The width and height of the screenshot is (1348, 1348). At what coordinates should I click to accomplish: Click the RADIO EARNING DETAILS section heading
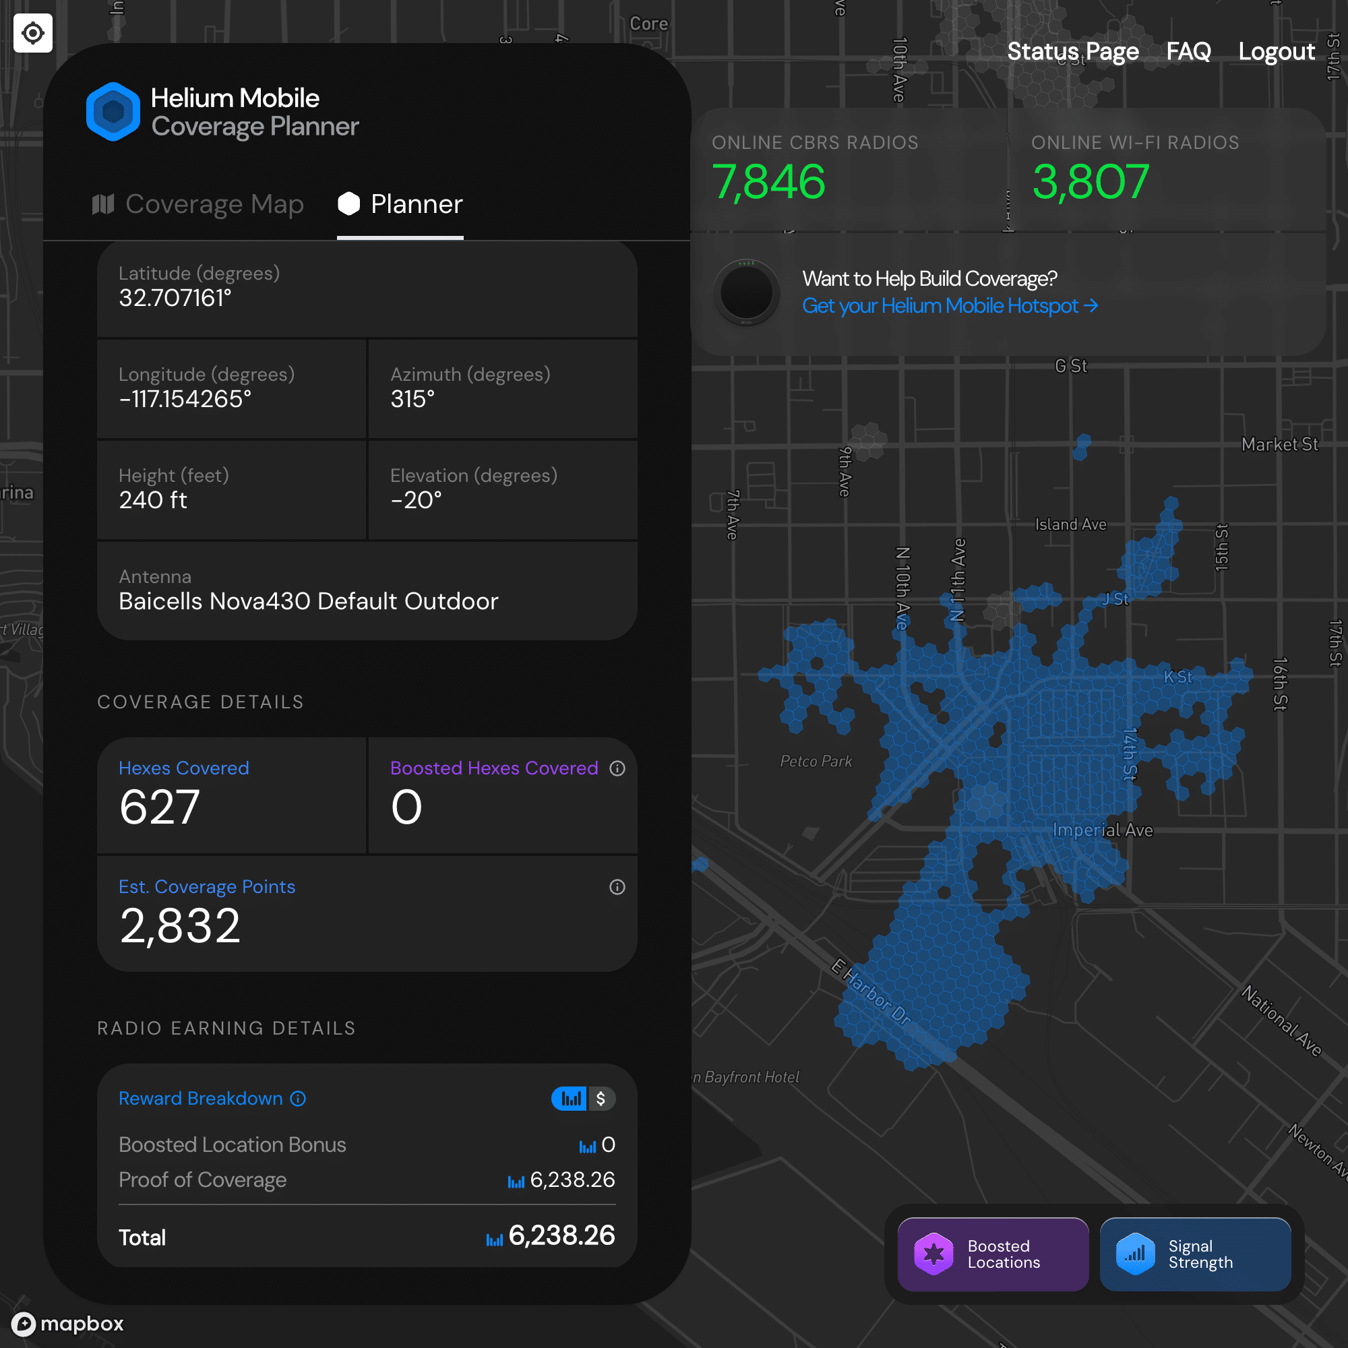click(x=226, y=1029)
